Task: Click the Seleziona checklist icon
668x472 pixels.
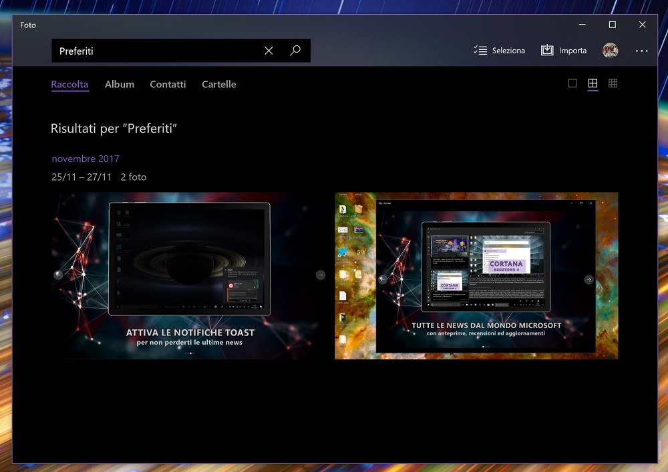Action: tap(480, 50)
